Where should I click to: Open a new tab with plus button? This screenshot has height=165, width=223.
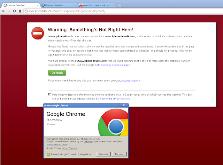[x=119, y=5]
